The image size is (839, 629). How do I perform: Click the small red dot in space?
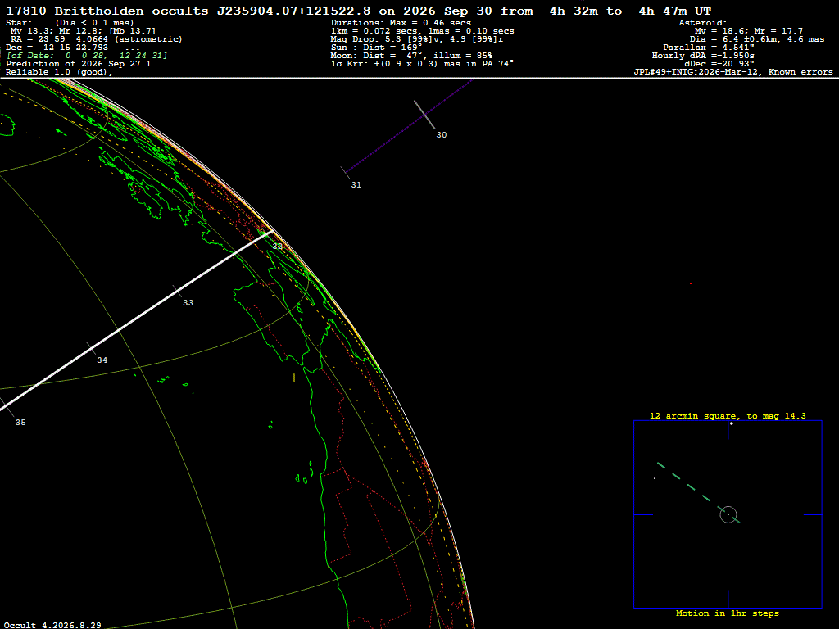(690, 283)
